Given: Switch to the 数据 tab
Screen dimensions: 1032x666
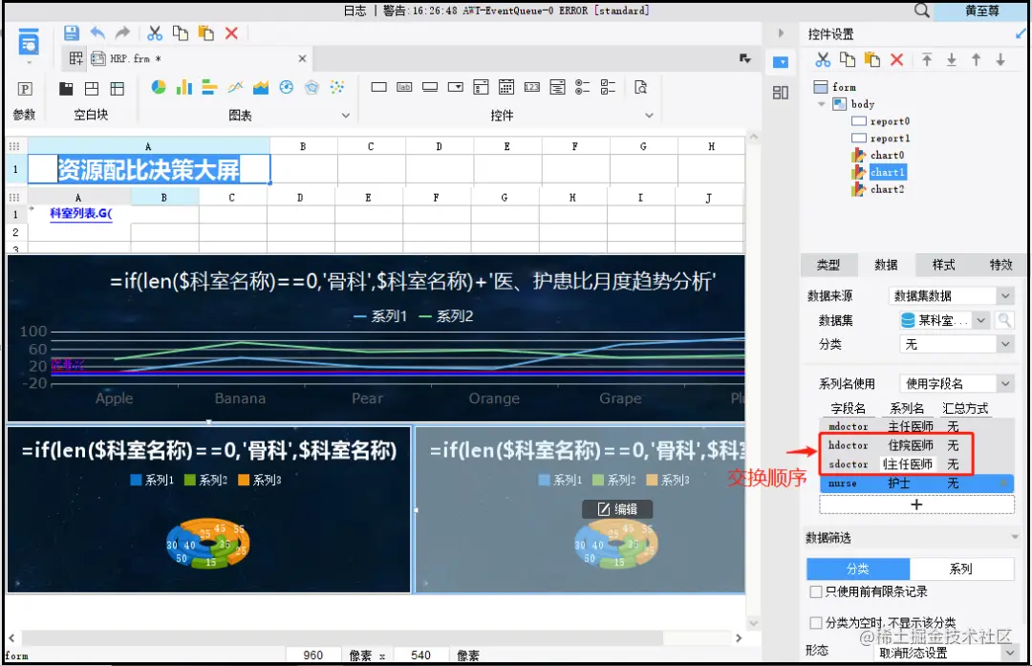Looking at the screenshot, I should click(x=886, y=265).
